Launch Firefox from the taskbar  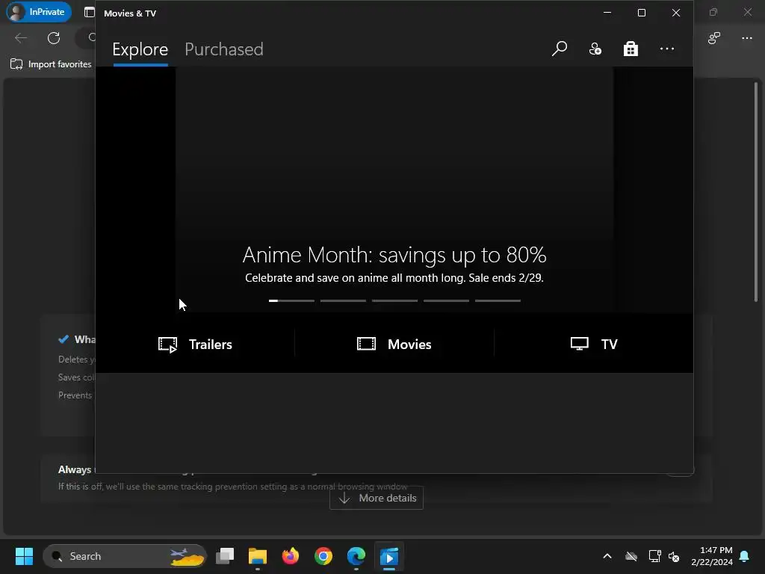291,556
